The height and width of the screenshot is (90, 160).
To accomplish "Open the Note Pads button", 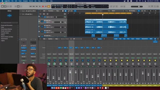I will (152, 6).
